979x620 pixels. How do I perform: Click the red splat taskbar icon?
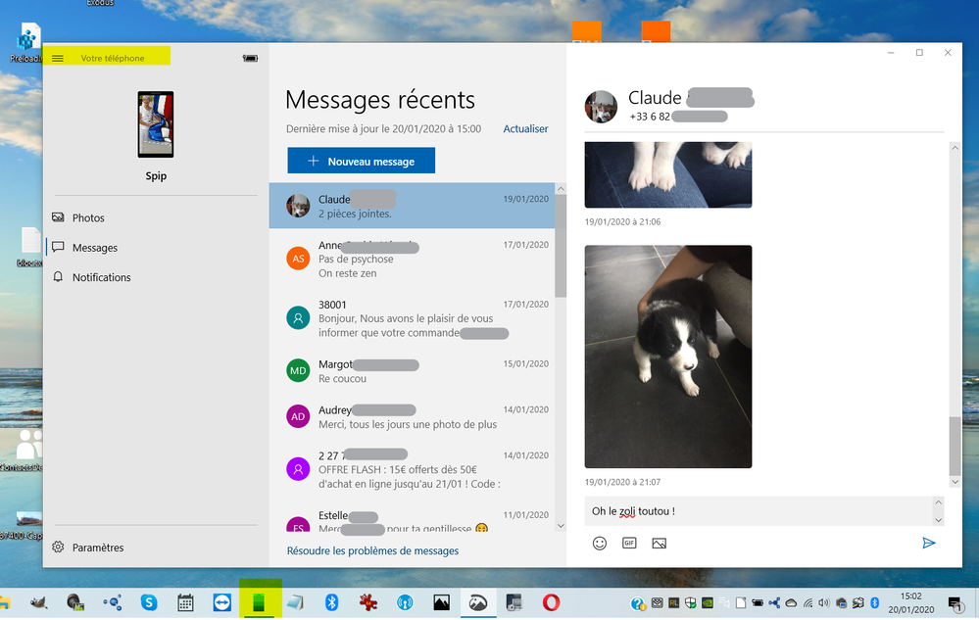point(368,602)
